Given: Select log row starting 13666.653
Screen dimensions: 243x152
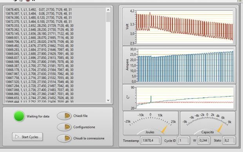Looking at the screenshot, I should 39,98.
